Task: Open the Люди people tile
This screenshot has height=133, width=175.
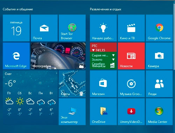Action: [159, 84]
